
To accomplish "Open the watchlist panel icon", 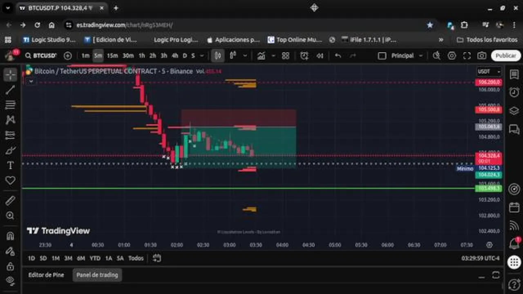I will [x=514, y=74].
